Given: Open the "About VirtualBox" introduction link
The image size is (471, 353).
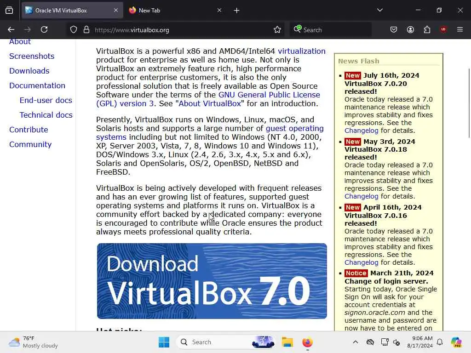Looking at the screenshot, I should (209, 103).
